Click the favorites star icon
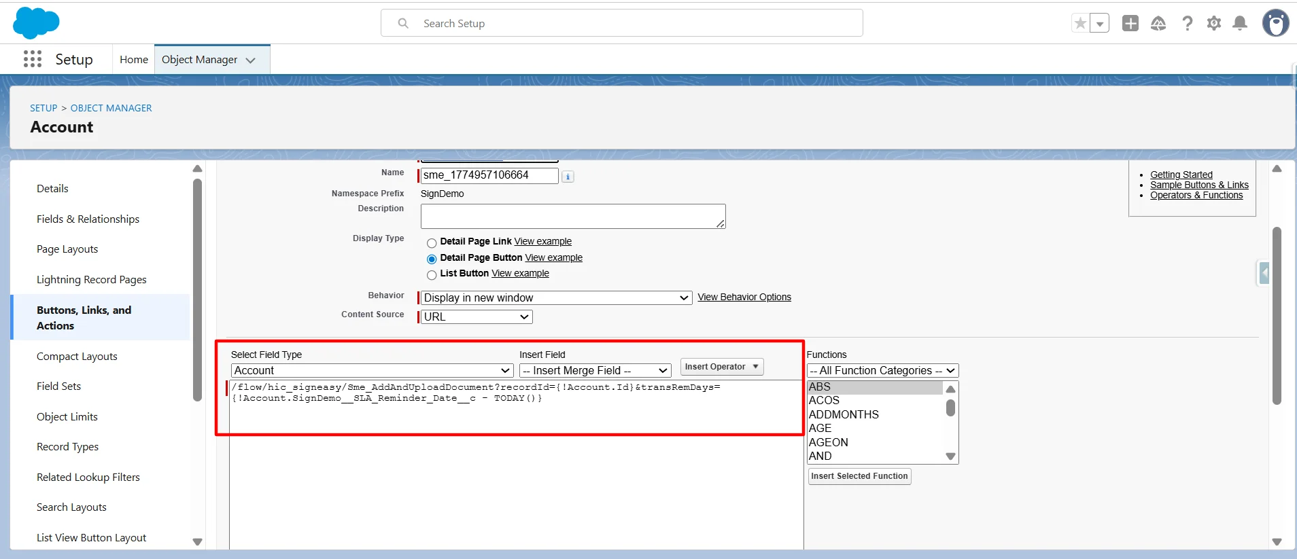This screenshot has height=559, width=1297. pos(1080,23)
